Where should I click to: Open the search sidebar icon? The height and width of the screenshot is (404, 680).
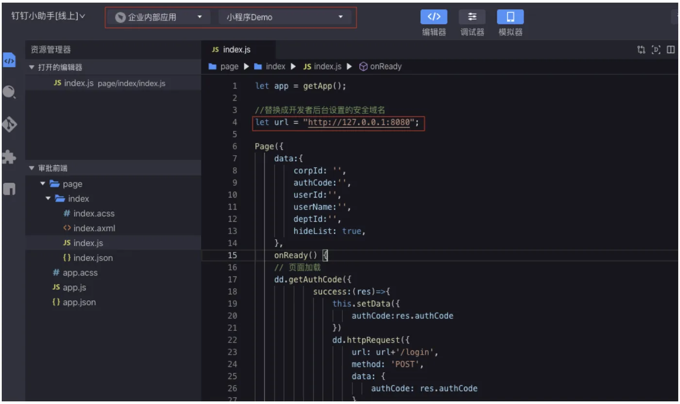[x=9, y=92]
